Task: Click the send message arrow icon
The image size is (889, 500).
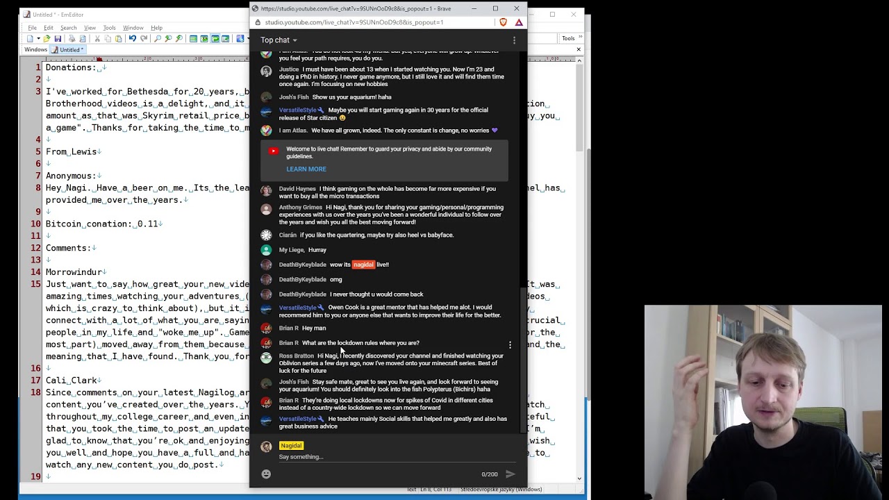Action: click(510, 474)
